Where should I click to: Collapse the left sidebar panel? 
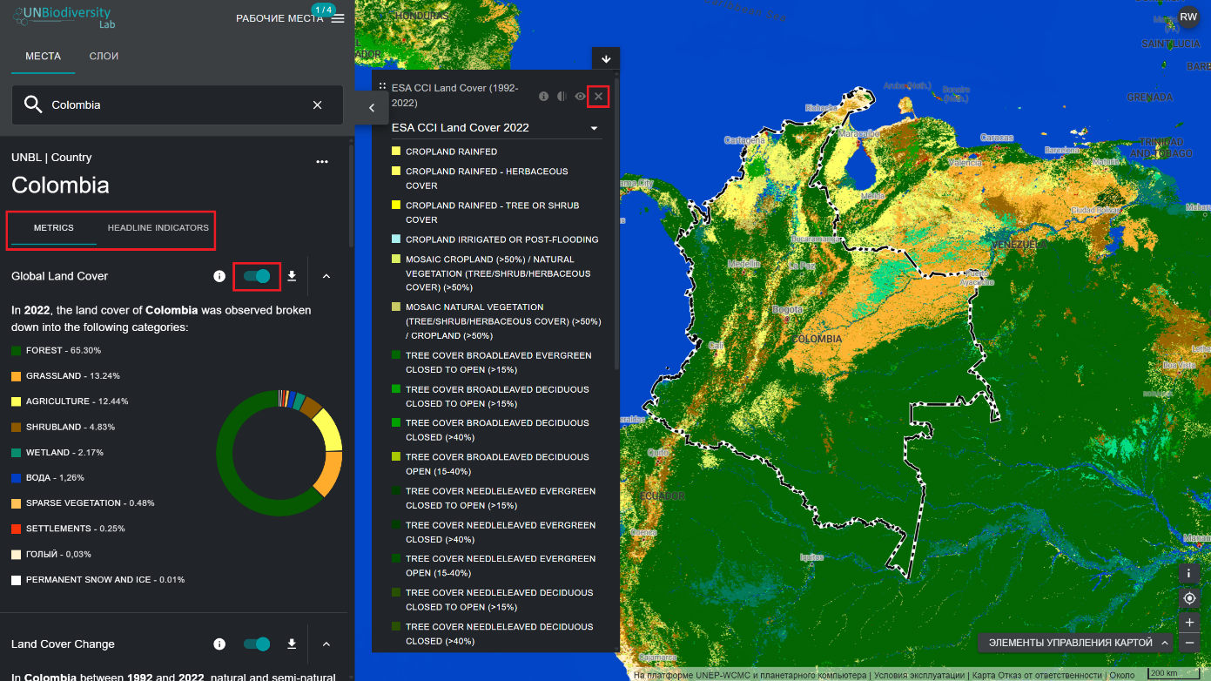pyautogui.click(x=372, y=108)
